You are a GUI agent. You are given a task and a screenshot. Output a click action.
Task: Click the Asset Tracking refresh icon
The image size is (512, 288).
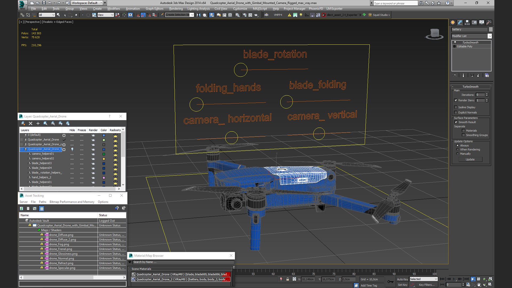coord(22,209)
